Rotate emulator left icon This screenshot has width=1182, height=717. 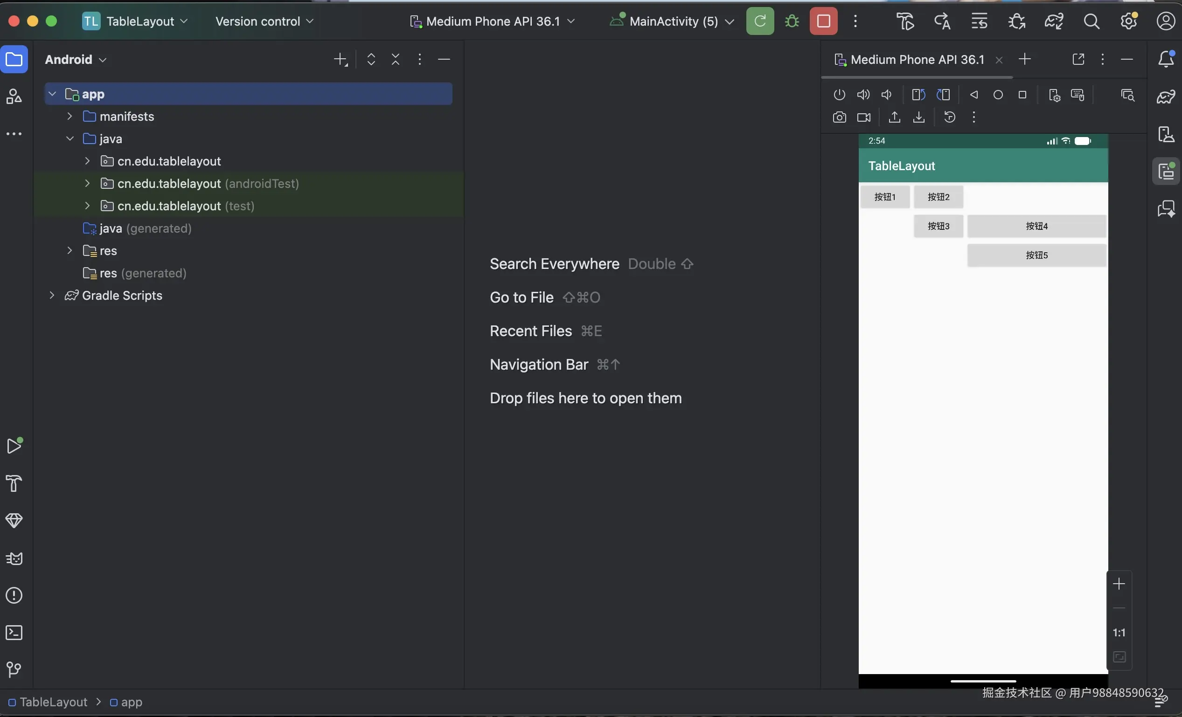(918, 95)
